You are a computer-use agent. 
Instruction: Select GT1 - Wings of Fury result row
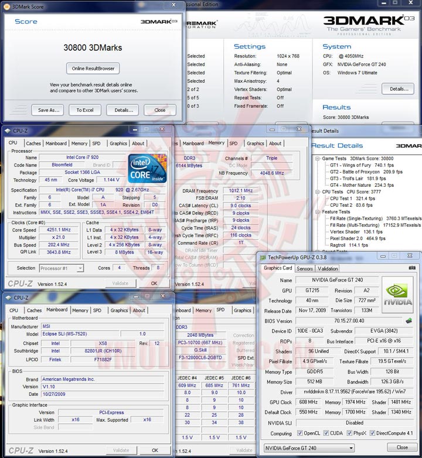pos(362,165)
